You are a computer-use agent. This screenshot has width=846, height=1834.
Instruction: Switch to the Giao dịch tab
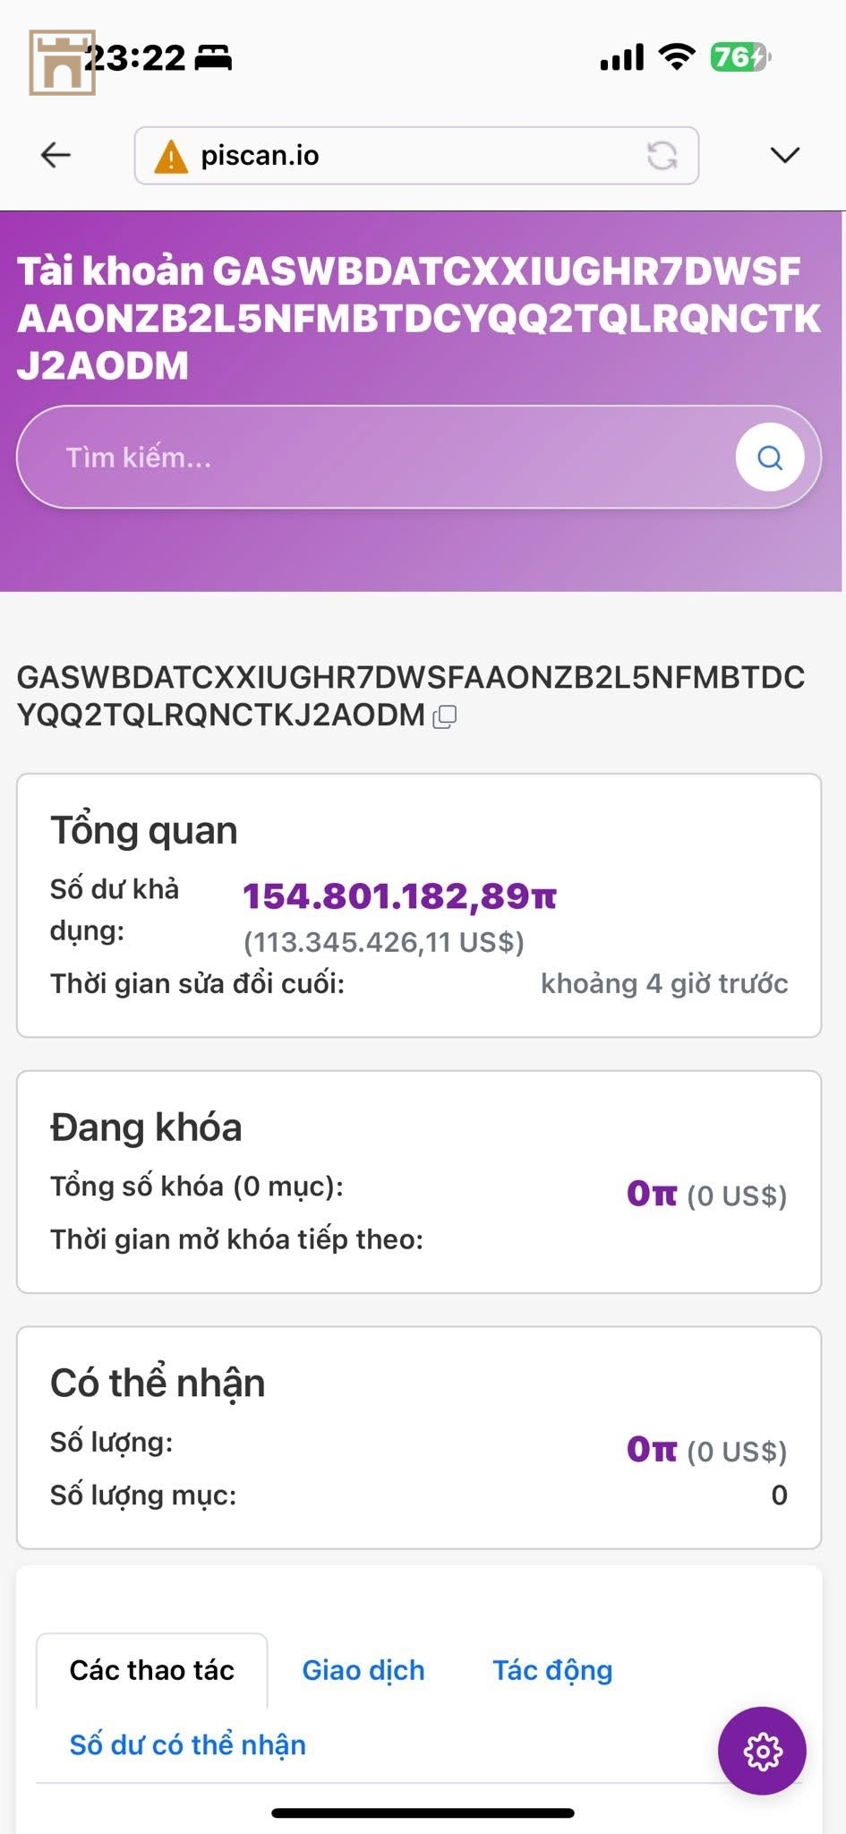click(363, 1670)
